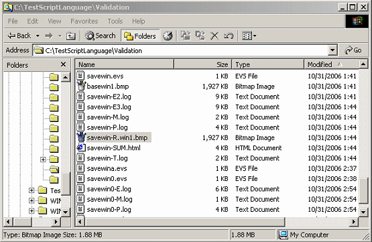Select savewin-M.log file icon
The height and width of the screenshot is (242, 372).
(80, 117)
